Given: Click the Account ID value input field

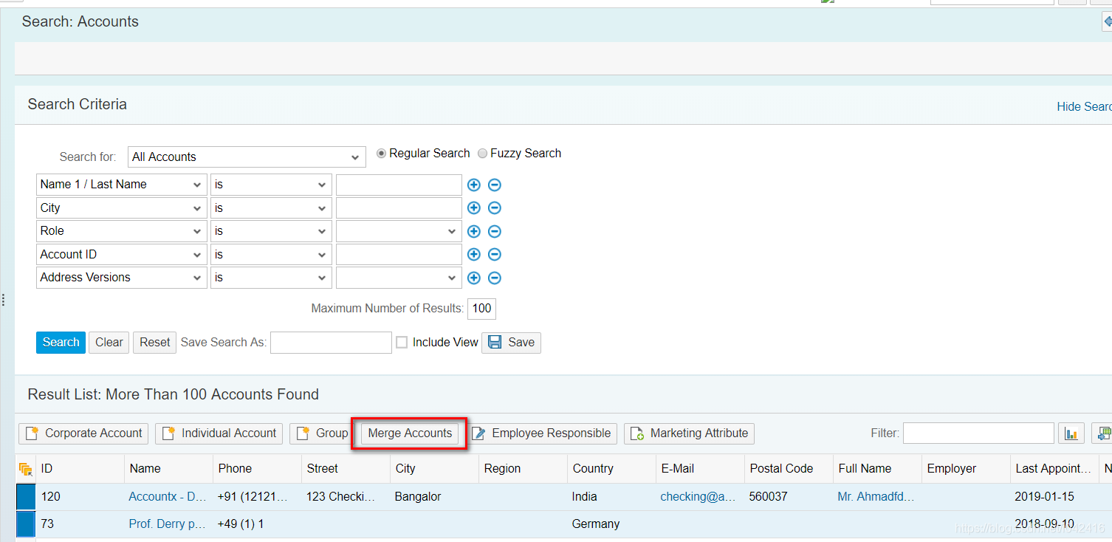Looking at the screenshot, I should pos(399,255).
